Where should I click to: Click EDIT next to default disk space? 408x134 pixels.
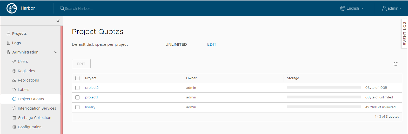click(212, 44)
